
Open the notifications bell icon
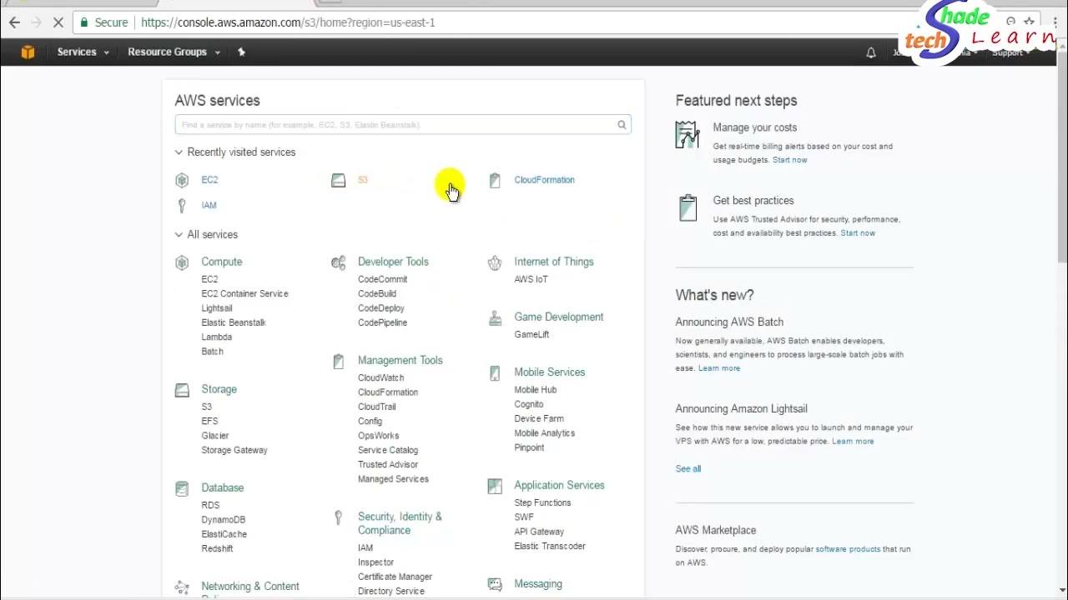871,52
